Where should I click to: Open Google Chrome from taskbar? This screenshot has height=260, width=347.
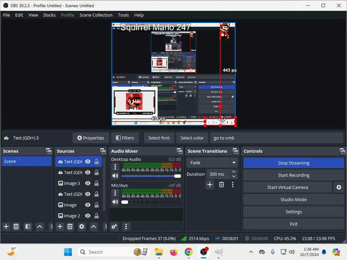(188, 252)
